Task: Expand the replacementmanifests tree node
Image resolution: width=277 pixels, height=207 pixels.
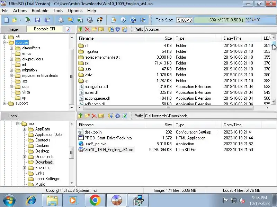Action: click(11, 76)
